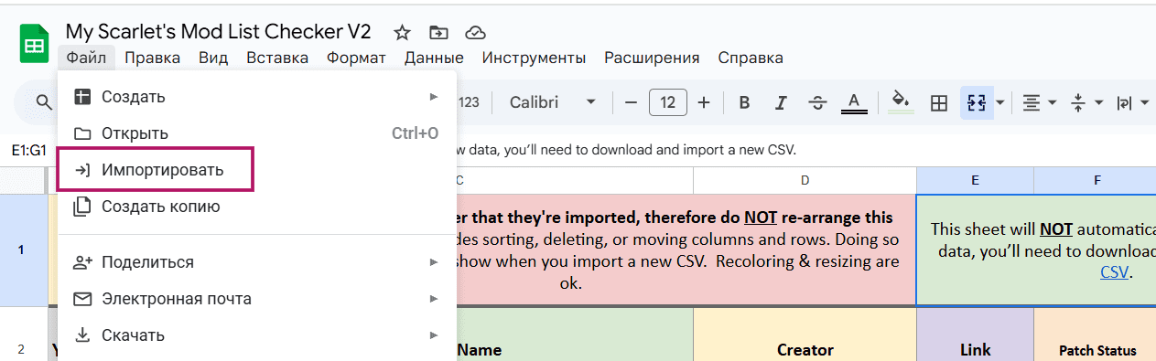Image resolution: width=1156 pixels, height=361 pixels.
Task: Open the Данные menu
Action: pos(434,58)
